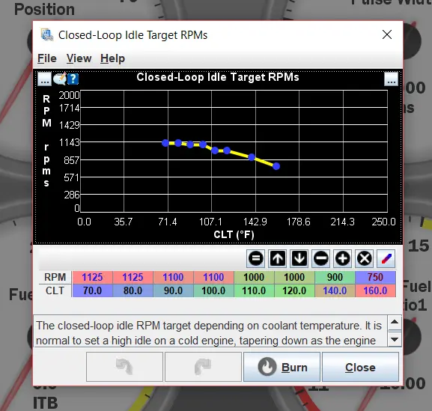This screenshot has width=432, height=411.
Task: Open the Help menu
Action: pos(113,58)
